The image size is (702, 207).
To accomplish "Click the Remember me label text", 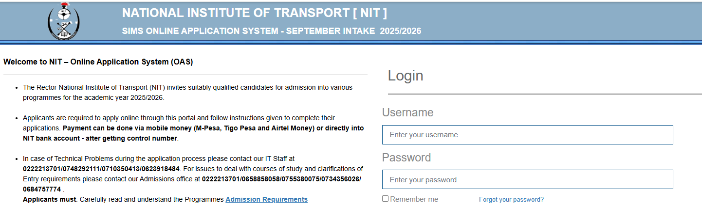I will point(414,199).
